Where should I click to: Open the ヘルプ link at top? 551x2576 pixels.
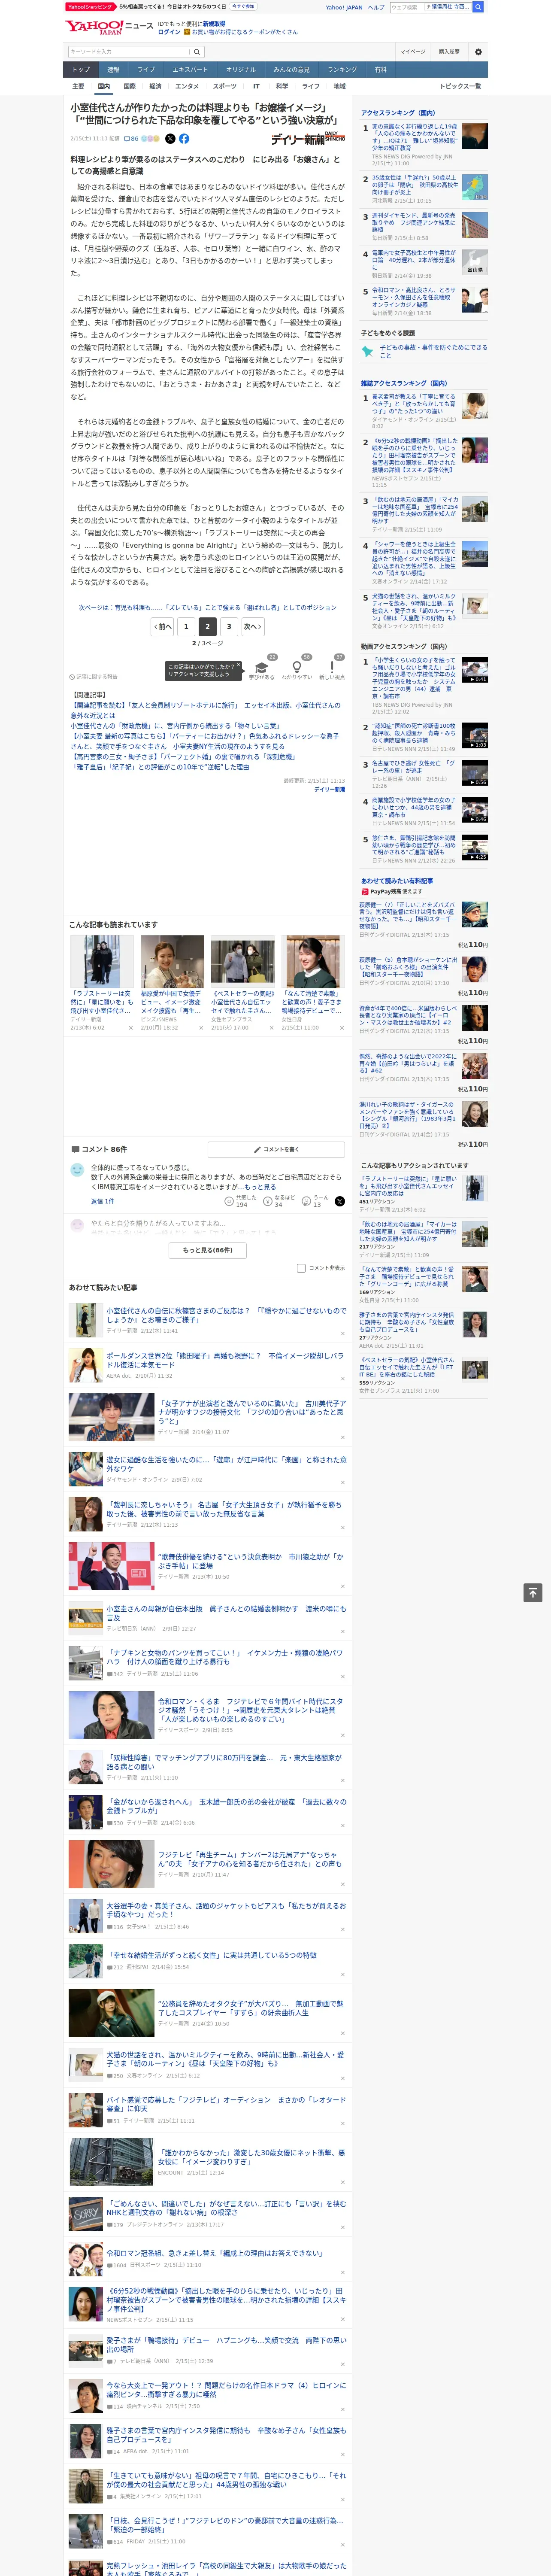coord(376,7)
